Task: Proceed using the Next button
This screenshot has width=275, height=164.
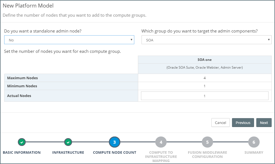Action: point(264,123)
